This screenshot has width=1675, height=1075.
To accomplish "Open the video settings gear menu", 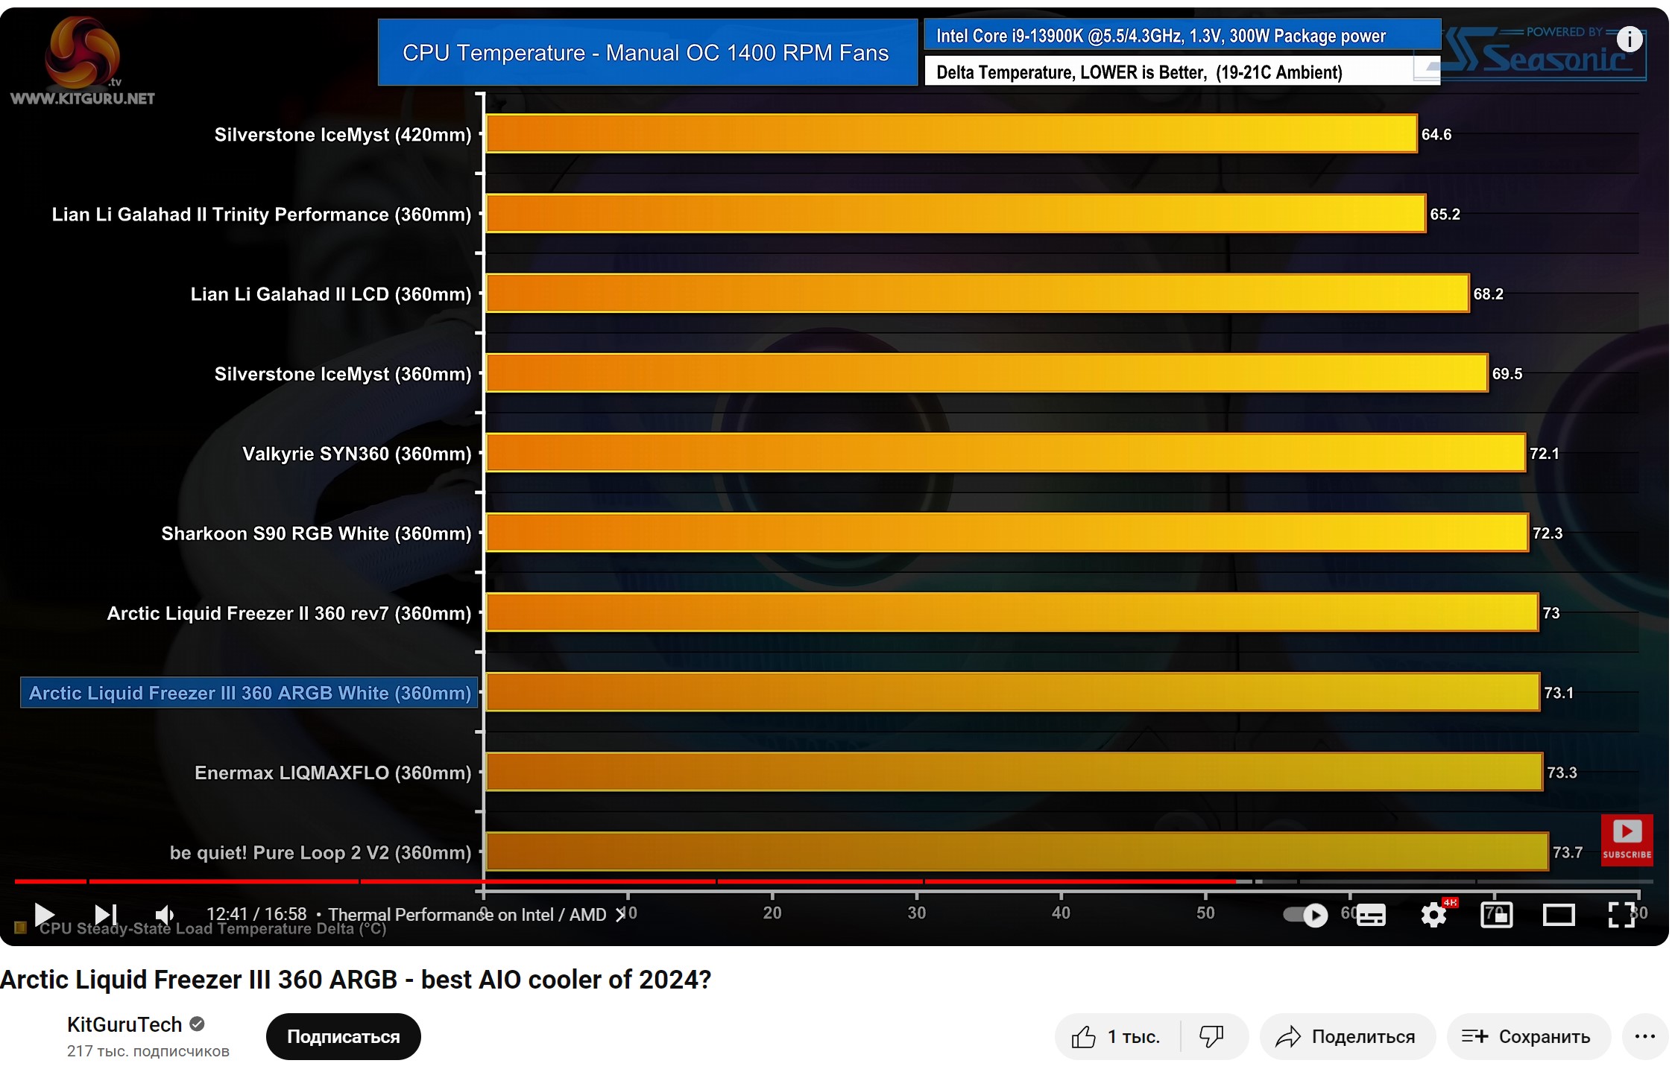I will click(x=1433, y=915).
